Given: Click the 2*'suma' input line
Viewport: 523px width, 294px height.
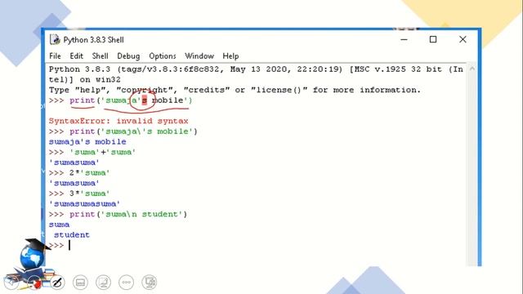Looking at the screenshot, I should [79, 172].
